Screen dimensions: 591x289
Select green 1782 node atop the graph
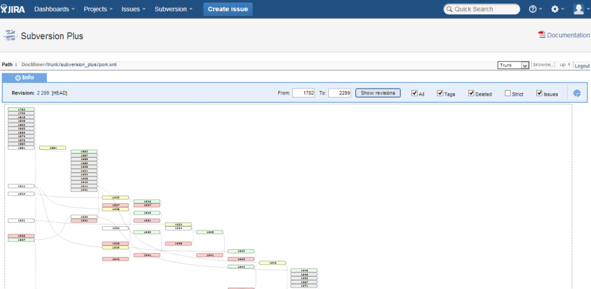coord(21,109)
